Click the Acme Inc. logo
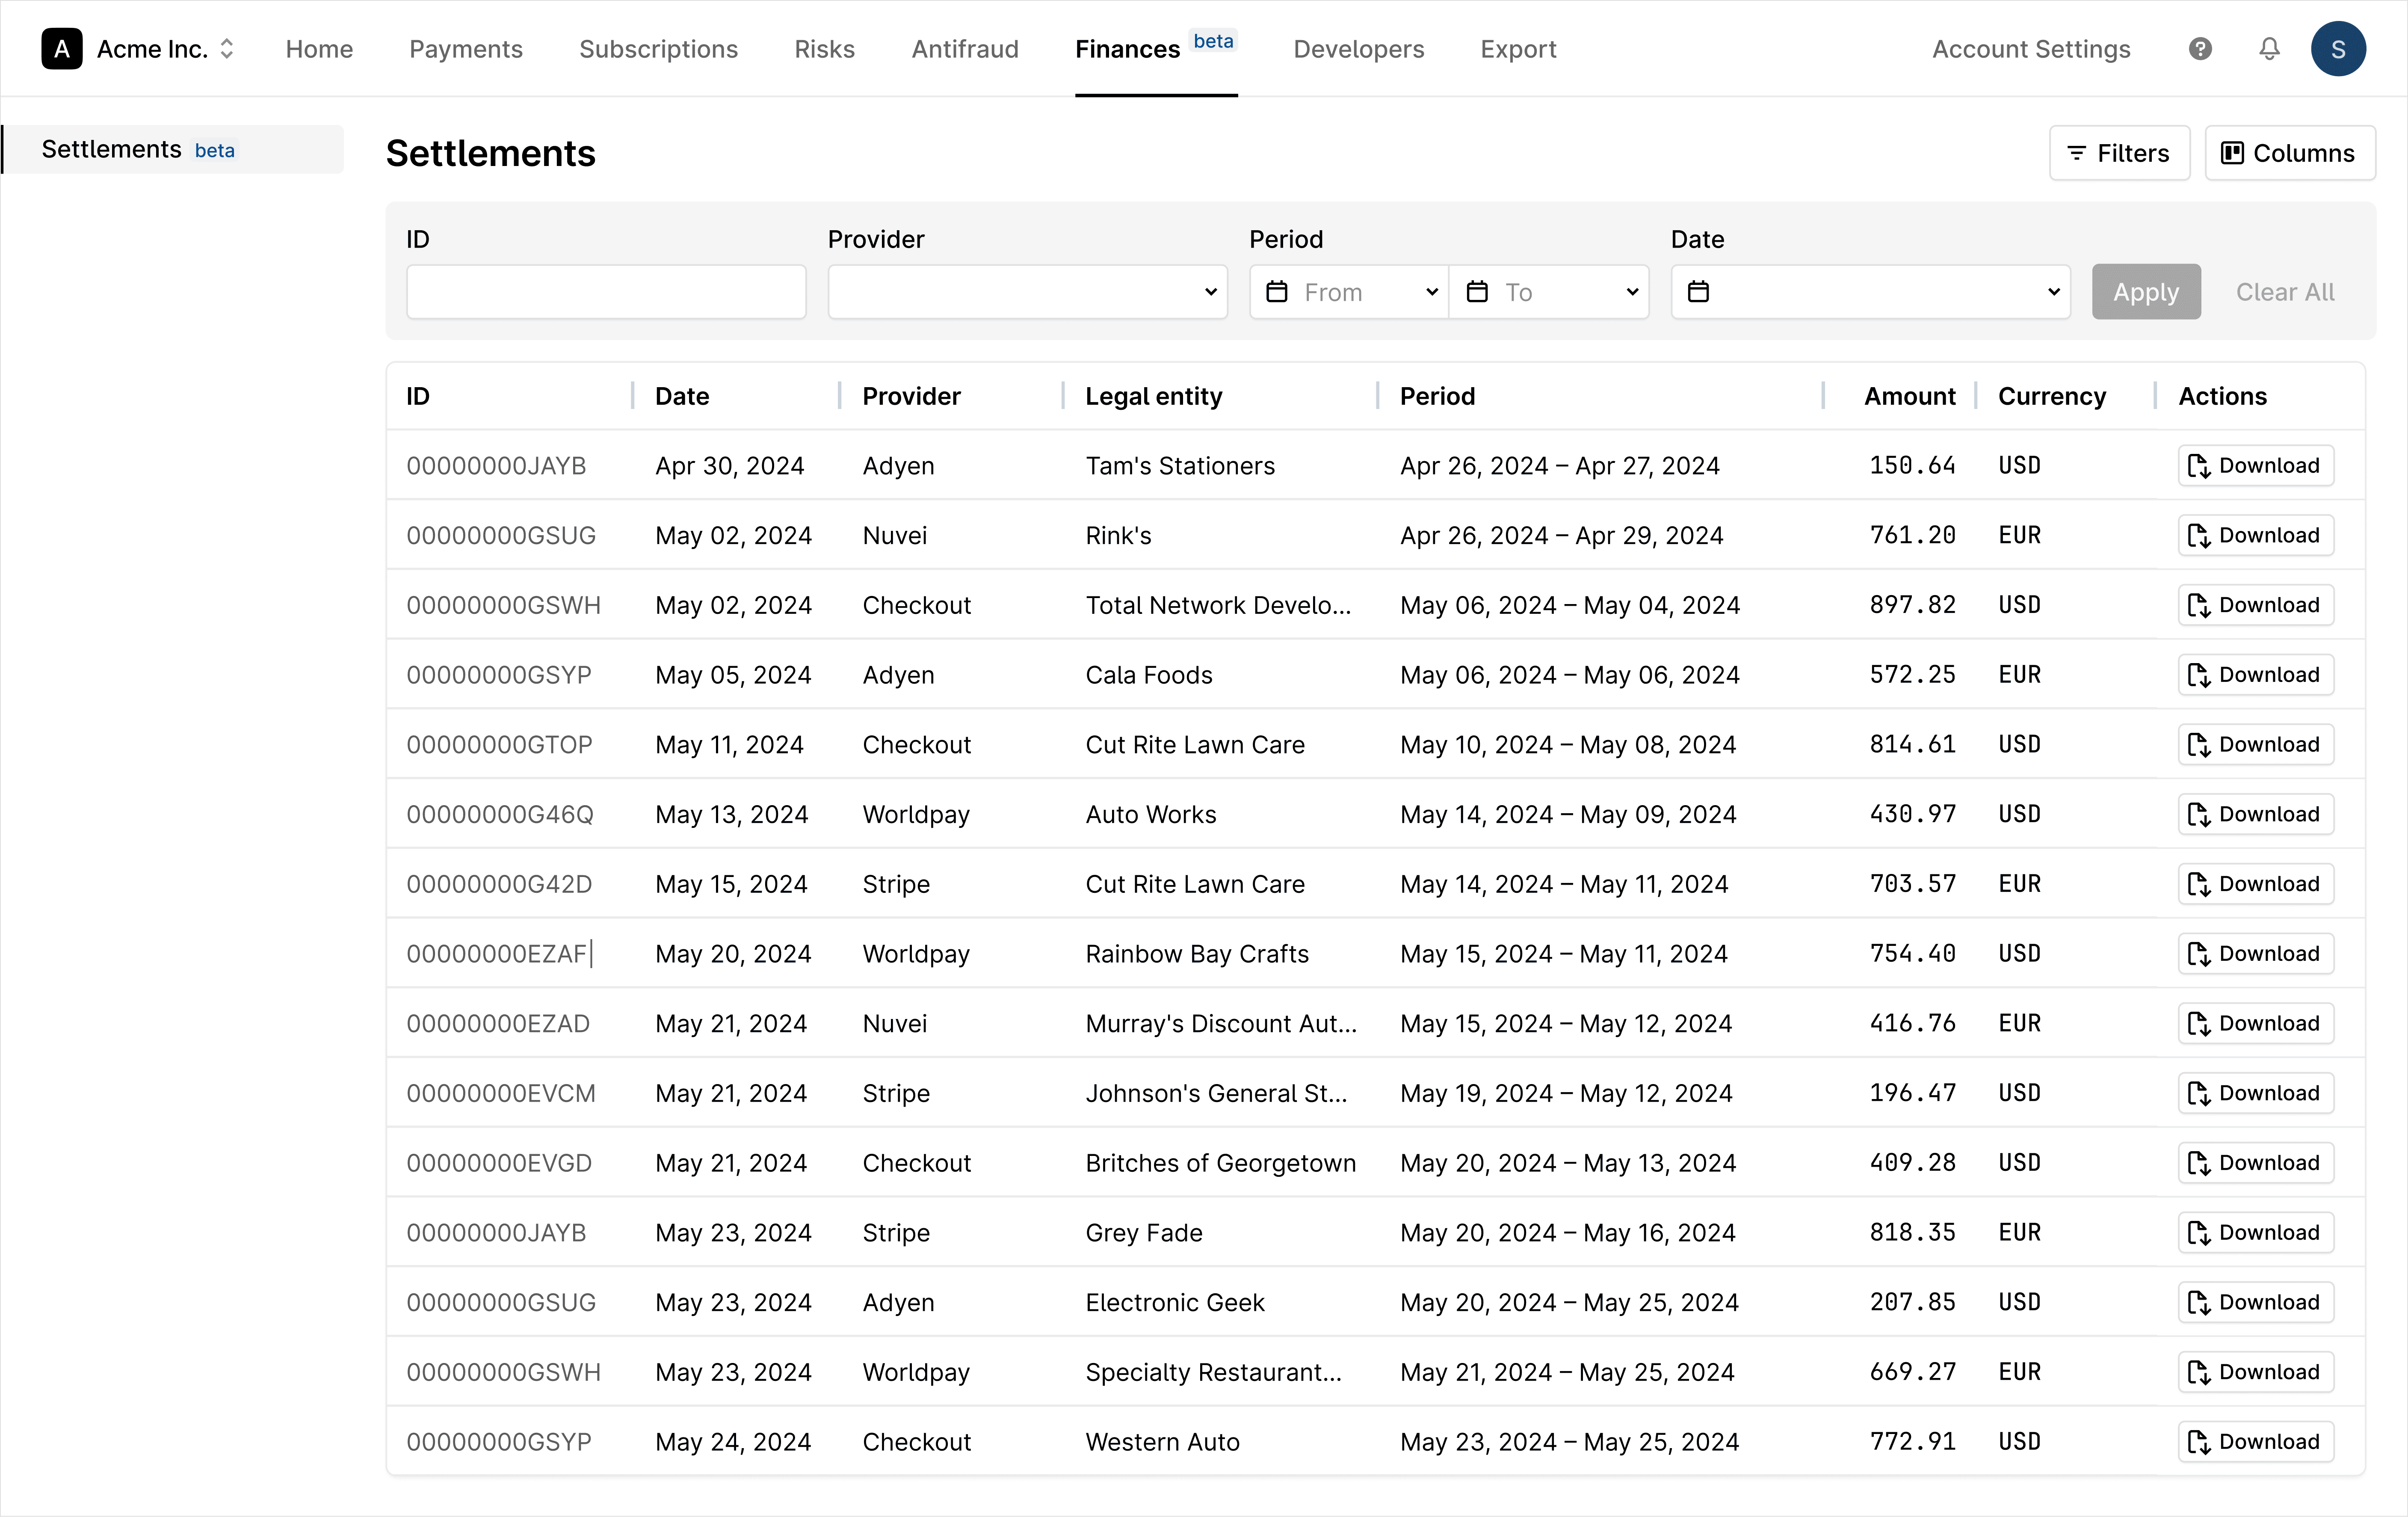Screen dimensions: 2408x1517 tap(61, 48)
